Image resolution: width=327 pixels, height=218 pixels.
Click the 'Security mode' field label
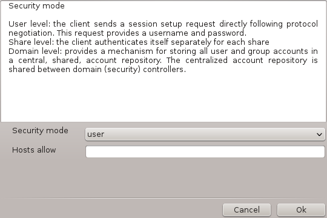(x=40, y=131)
